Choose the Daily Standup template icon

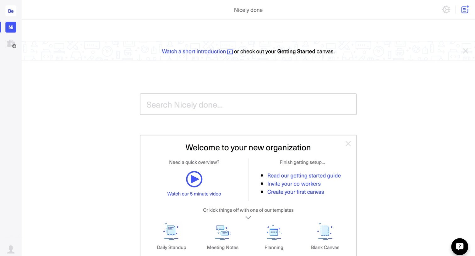pos(171,231)
